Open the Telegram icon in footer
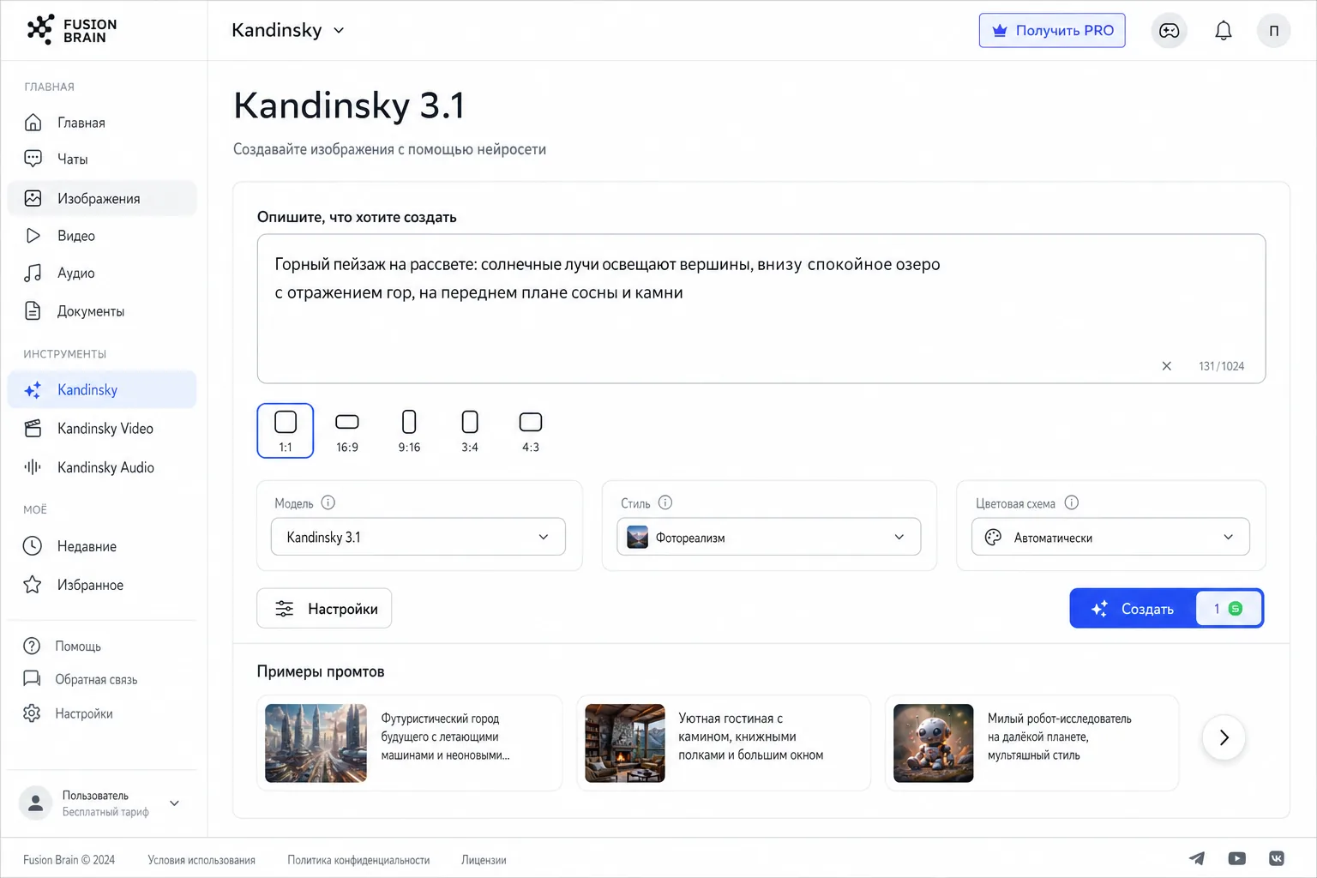The height and width of the screenshot is (878, 1317). pyautogui.click(x=1197, y=858)
